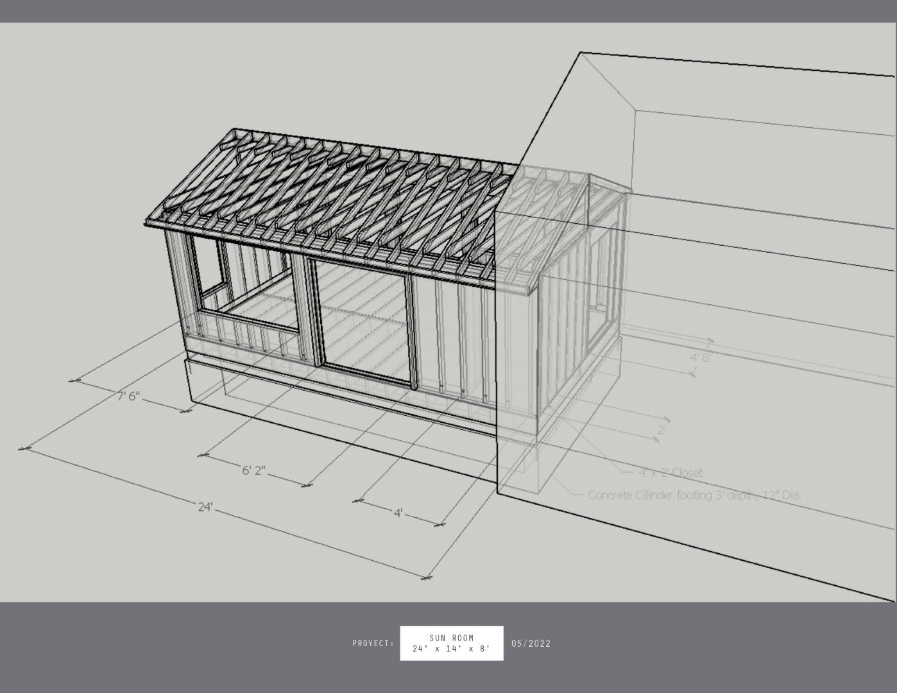
Task: Select the 05/2022 date text
Action: point(531,644)
